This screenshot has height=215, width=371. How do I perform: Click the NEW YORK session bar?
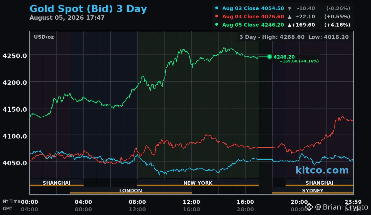click(198, 183)
